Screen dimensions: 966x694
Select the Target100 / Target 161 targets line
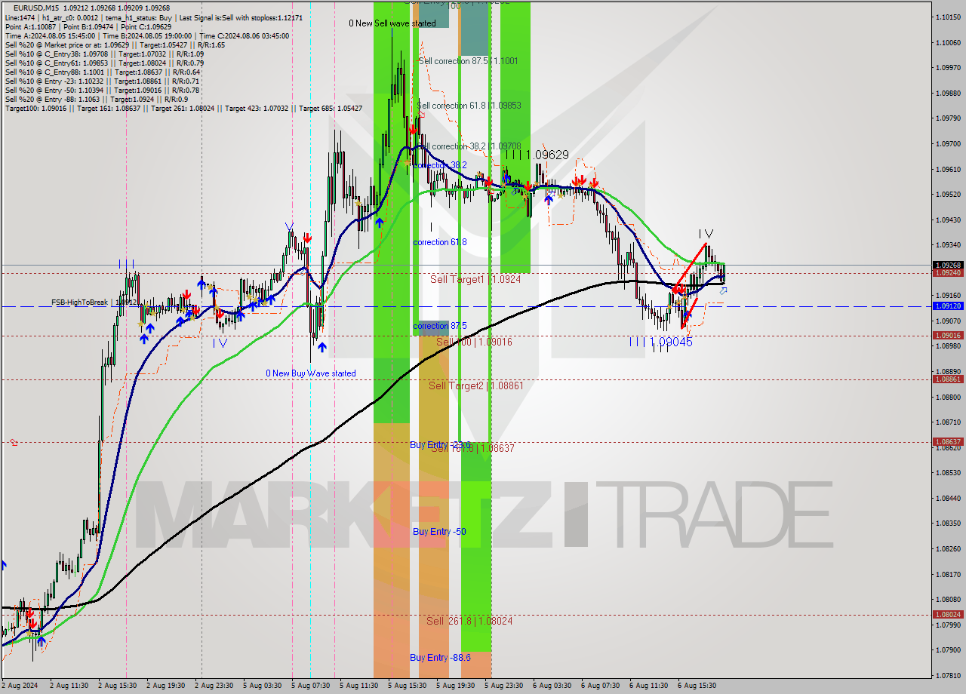[183, 108]
